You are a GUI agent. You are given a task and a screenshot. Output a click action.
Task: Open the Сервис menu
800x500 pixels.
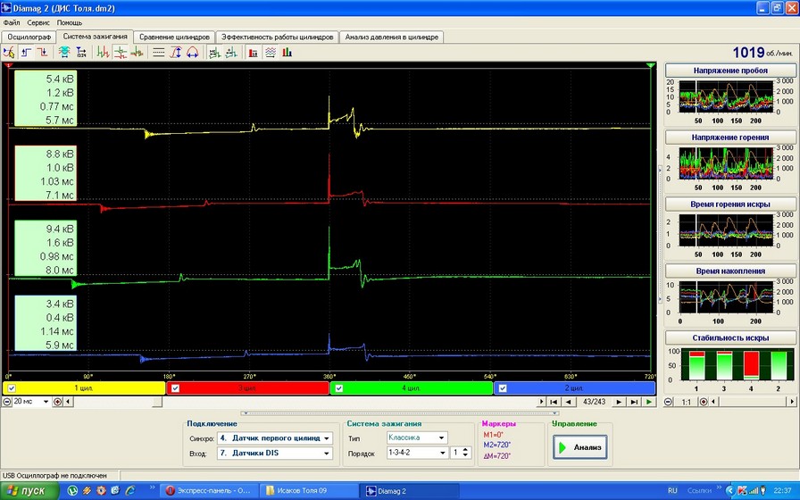pos(38,22)
